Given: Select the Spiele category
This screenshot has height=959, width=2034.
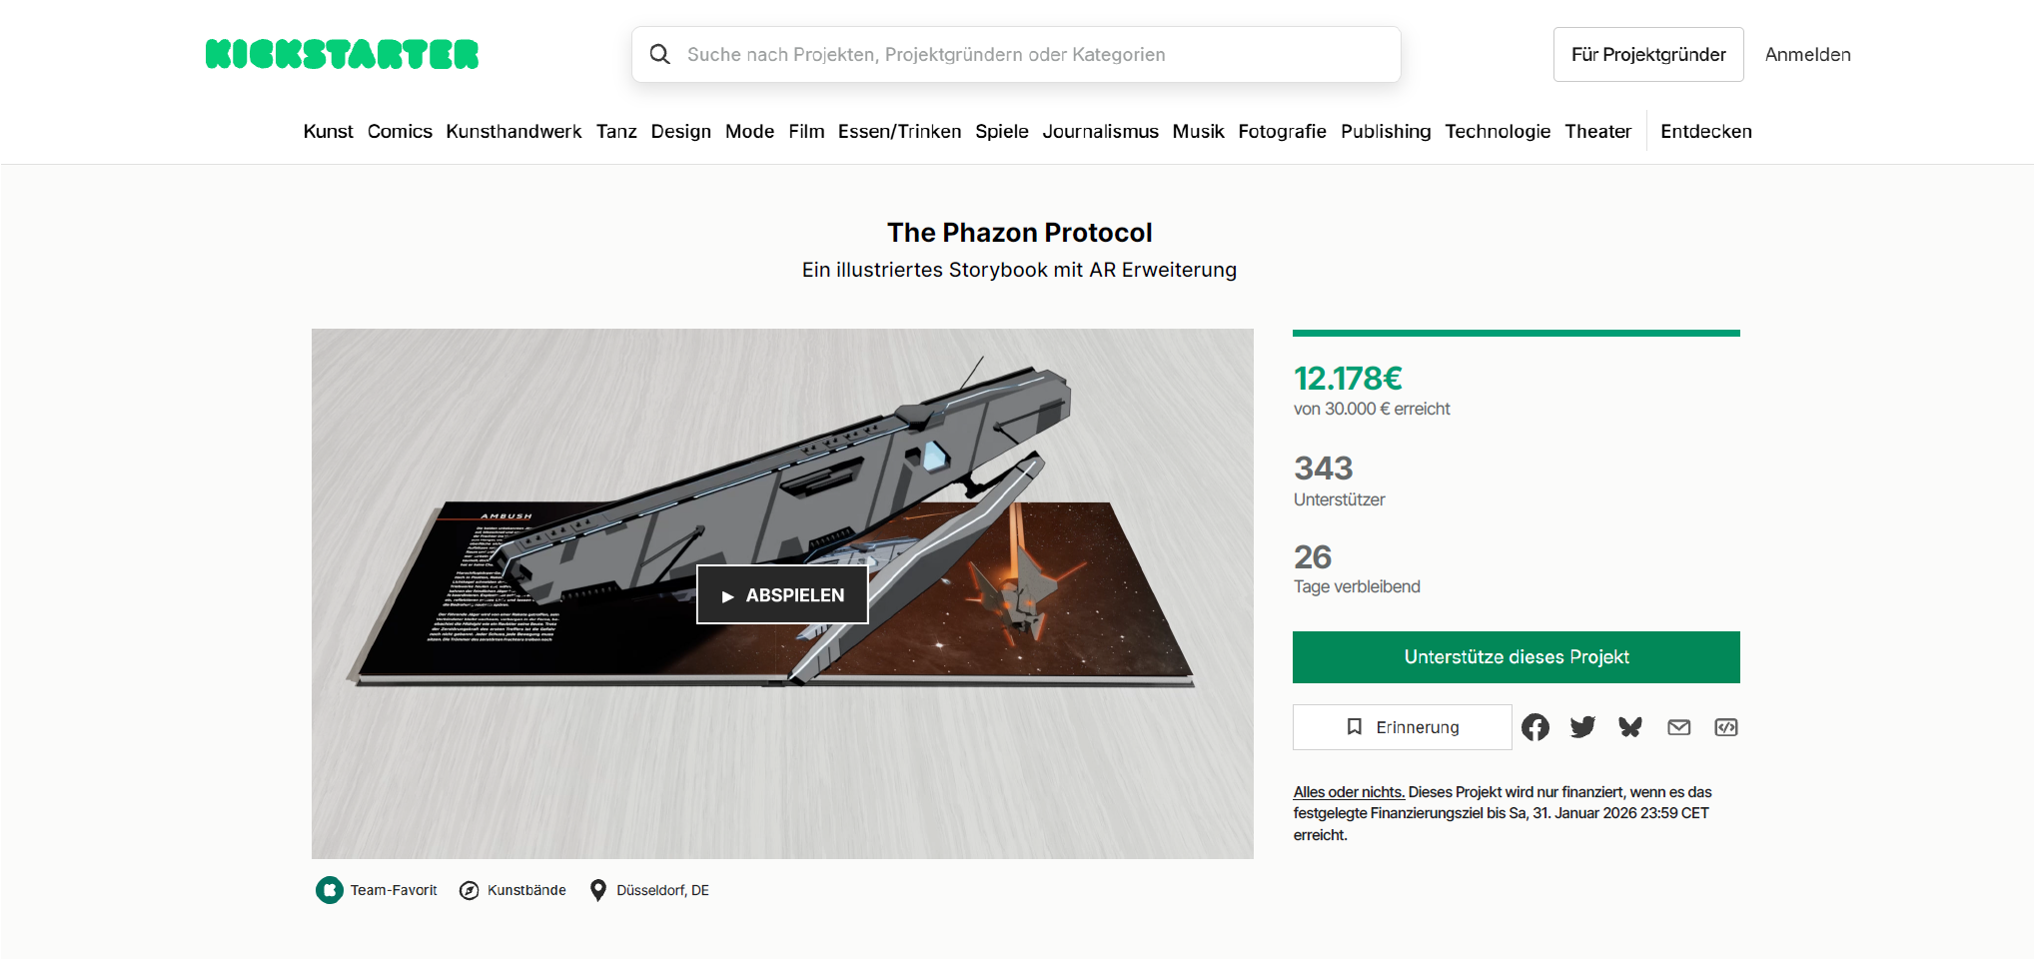Looking at the screenshot, I should click(x=1002, y=131).
